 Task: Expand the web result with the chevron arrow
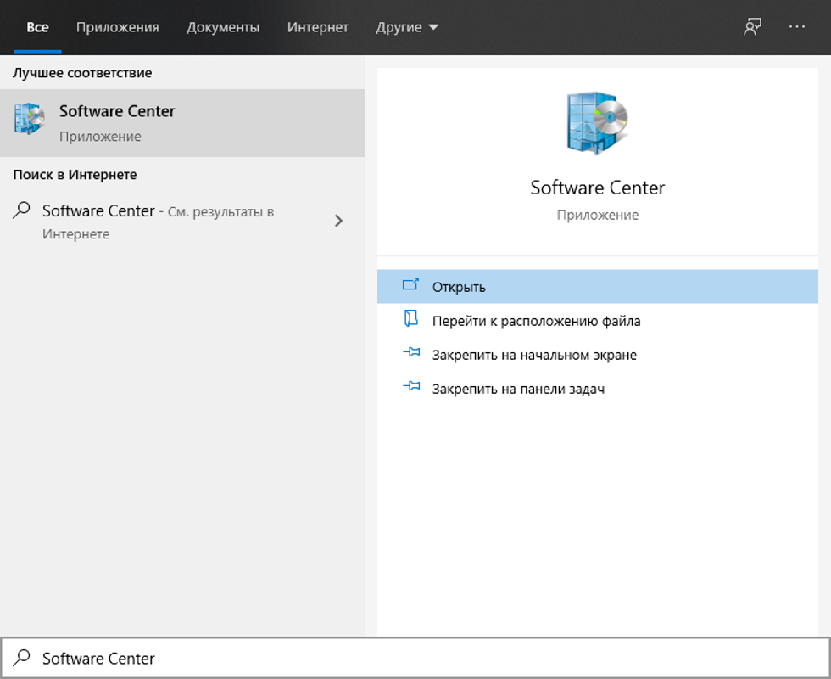[x=338, y=221]
